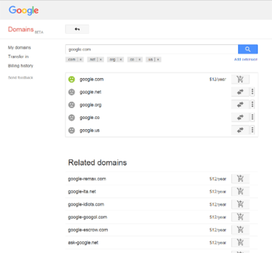Screen dimensions: 272x253
Task: Click the blue search magnifier button
Action: (248, 49)
